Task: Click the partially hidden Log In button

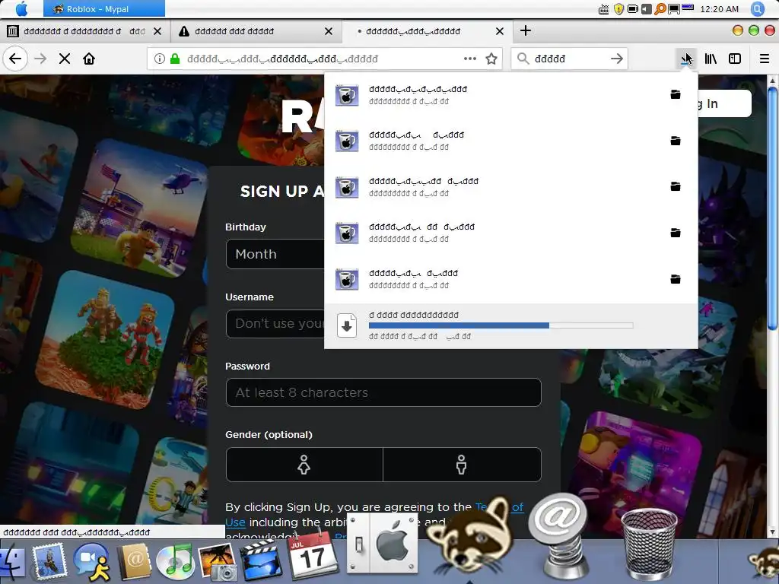Action: tap(724, 103)
